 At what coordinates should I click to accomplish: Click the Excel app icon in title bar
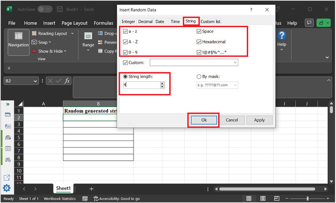(x=9, y=9)
